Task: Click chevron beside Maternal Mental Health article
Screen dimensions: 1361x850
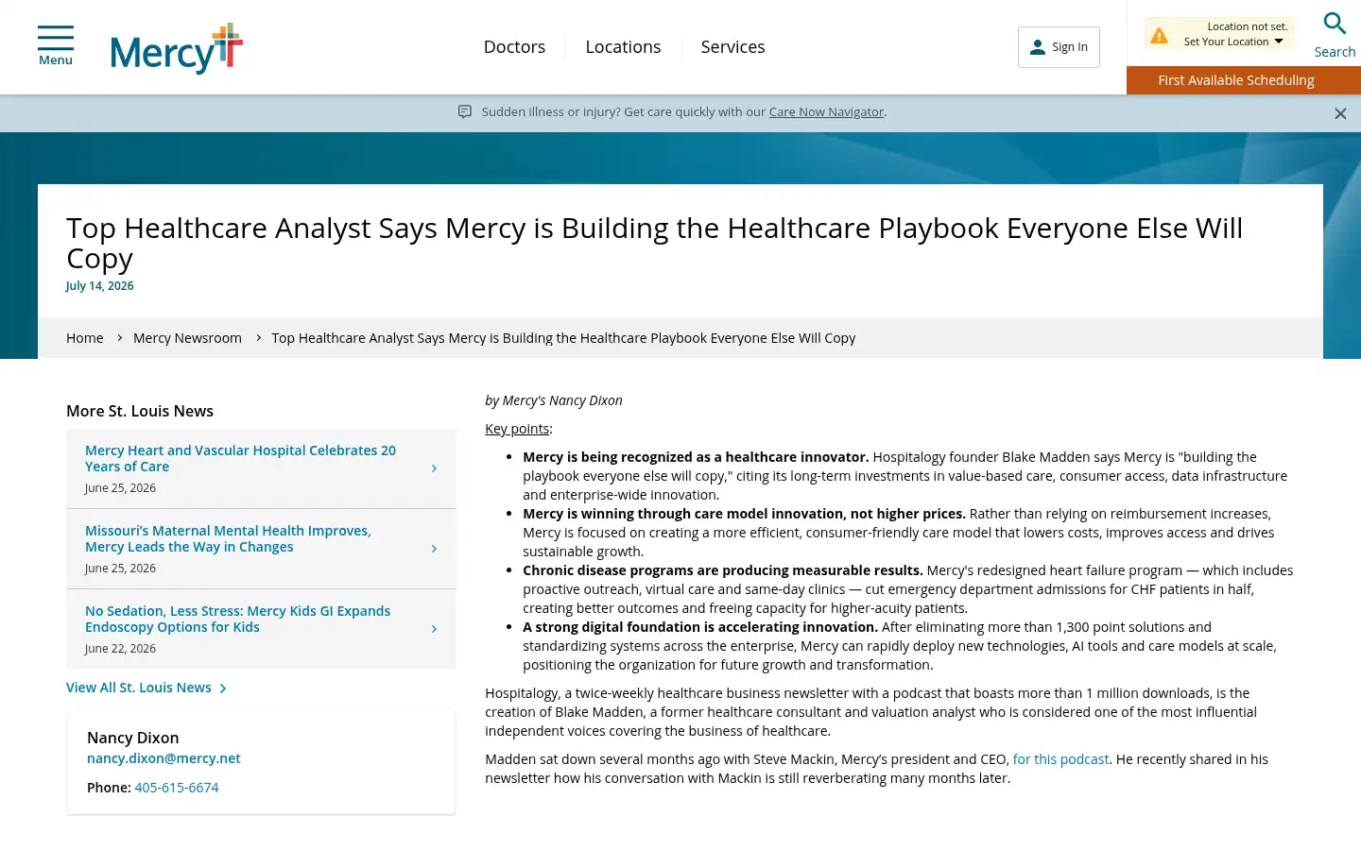Action: pos(434,549)
